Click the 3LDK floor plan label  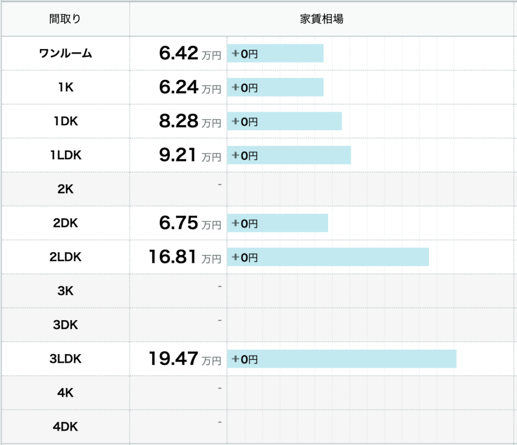[x=65, y=359]
